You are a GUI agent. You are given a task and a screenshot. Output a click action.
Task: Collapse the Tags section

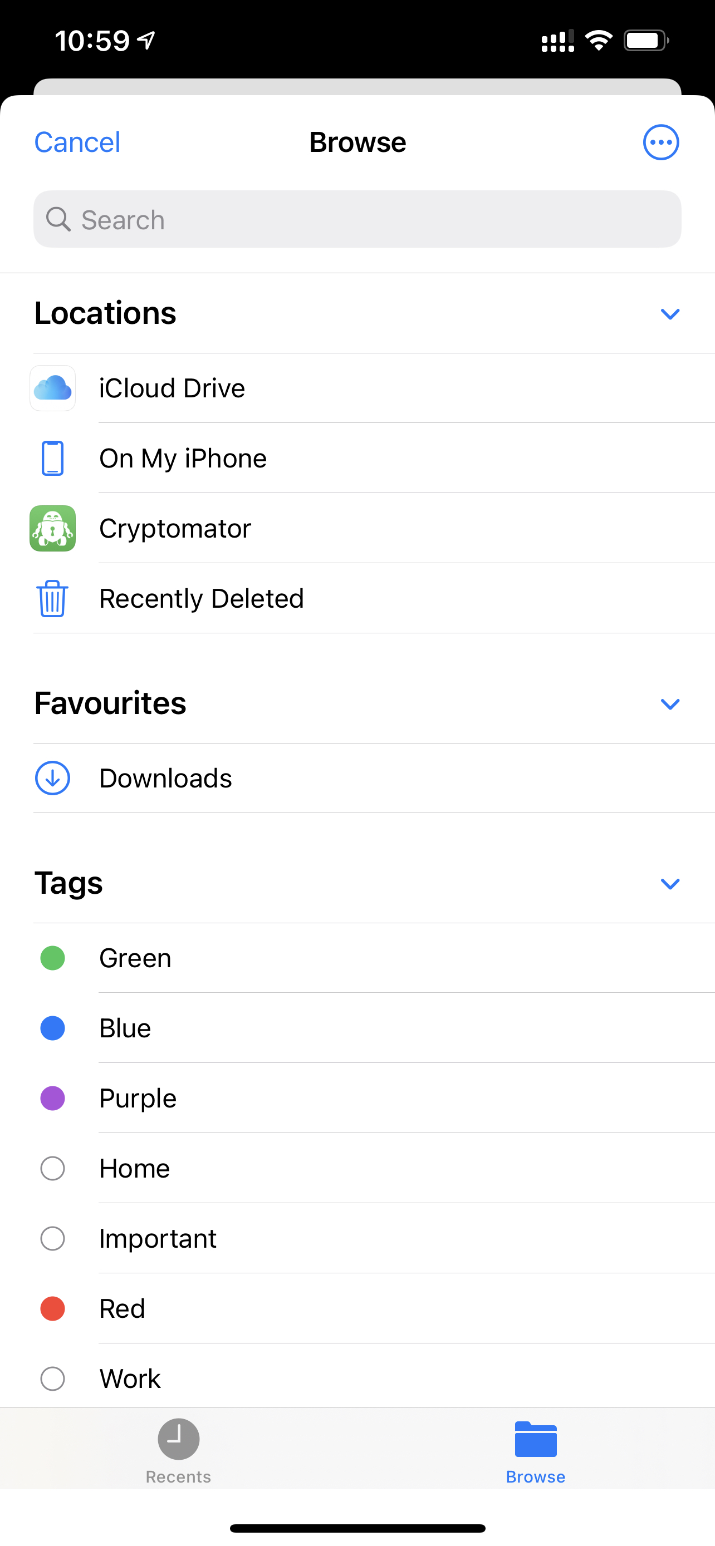tap(670, 884)
